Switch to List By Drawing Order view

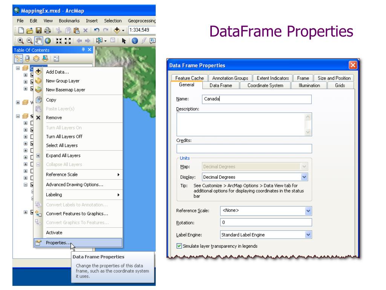(18, 59)
